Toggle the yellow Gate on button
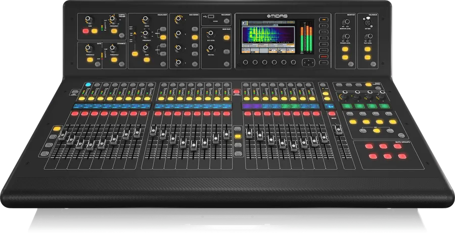This screenshot has height=234, width=455. [x=89, y=60]
